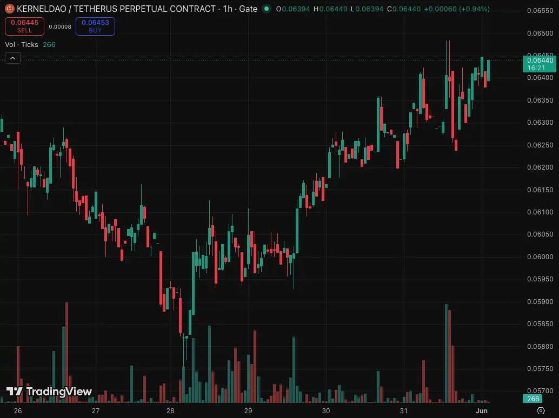Click the spread value 0.00008

[x=60, y=26]
